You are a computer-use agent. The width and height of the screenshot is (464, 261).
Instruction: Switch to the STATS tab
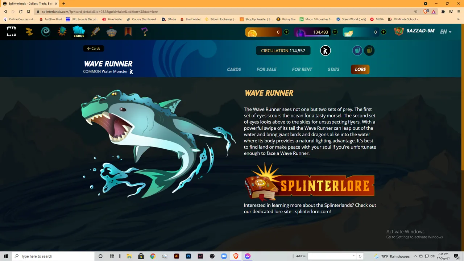coord(333,69)
